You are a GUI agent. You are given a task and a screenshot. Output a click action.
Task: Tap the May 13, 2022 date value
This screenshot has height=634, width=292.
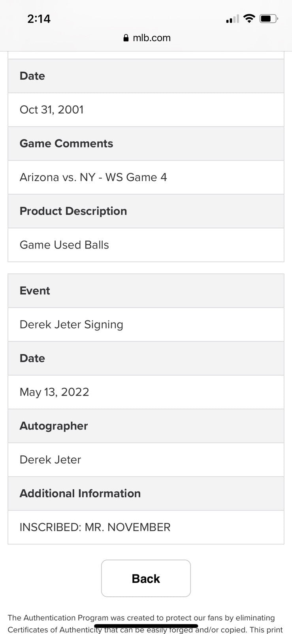(55, 392)
